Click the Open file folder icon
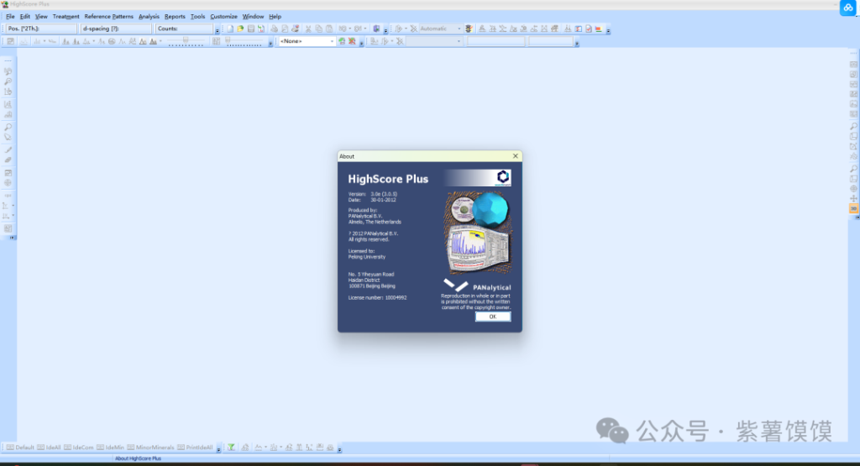Image resolution: width=860 pixels, height=466 pixels. (240, 29)
